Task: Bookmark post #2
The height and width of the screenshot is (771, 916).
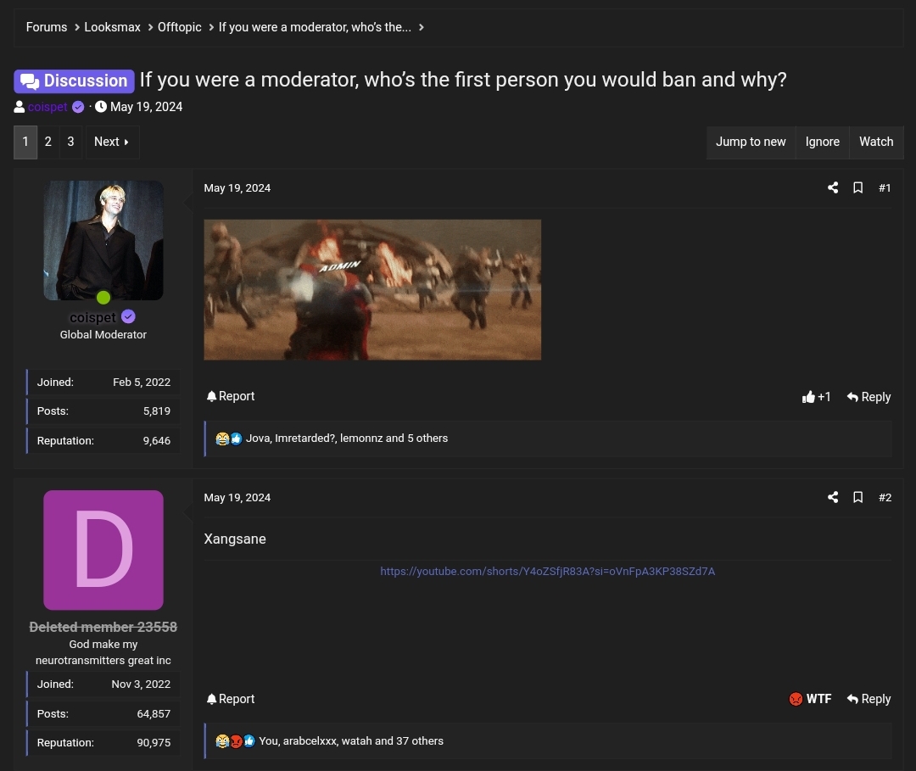Action: point(857,497)
